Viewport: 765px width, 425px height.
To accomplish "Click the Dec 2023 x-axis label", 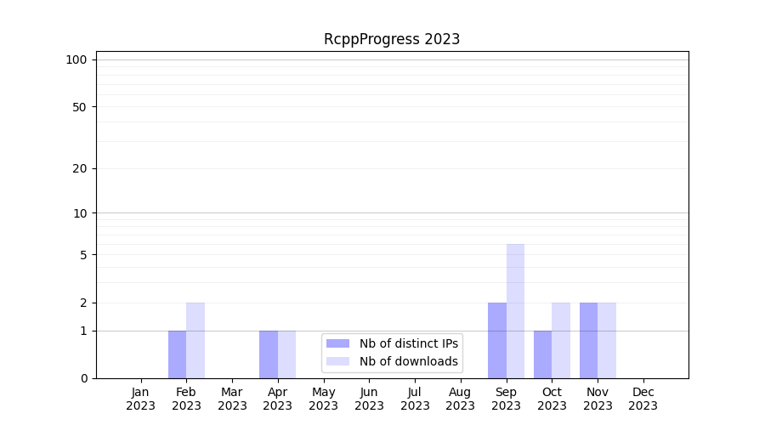I will pyautogui.click(x=643, y=399).
